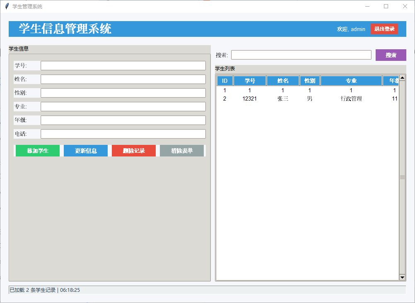Select the first student row with ID 1
The width and height of the screenshot is (415, 303).
coord(283,90)
